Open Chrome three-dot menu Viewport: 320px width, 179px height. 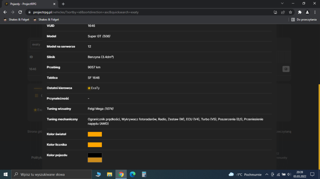pyautogui.click(x=315, y=12)
